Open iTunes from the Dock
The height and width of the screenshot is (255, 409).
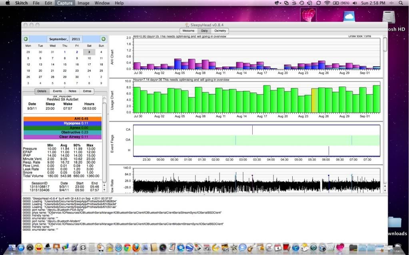pyautogui.click(x=295, y=247)
